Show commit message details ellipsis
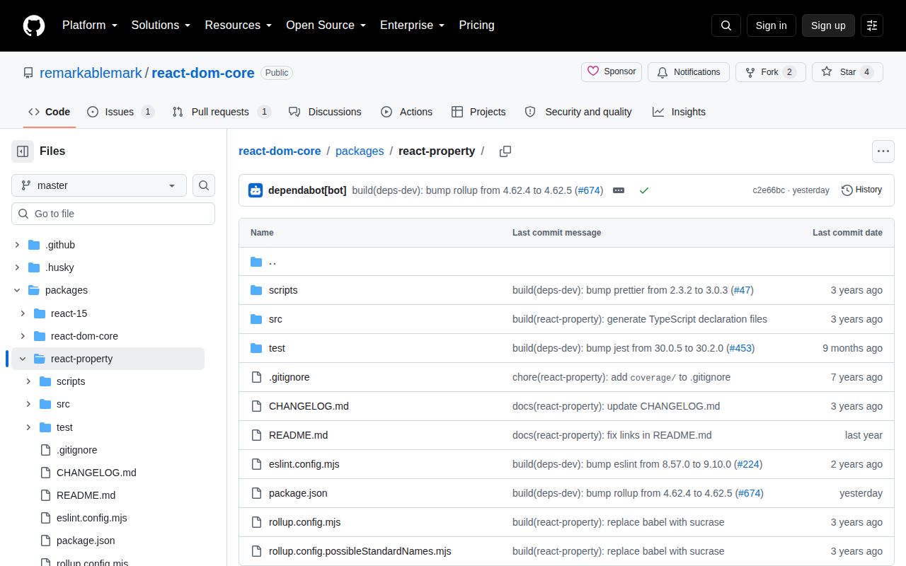Image resolution: width=906 pixels, height=566 pixels. click(x=619, y=190)
